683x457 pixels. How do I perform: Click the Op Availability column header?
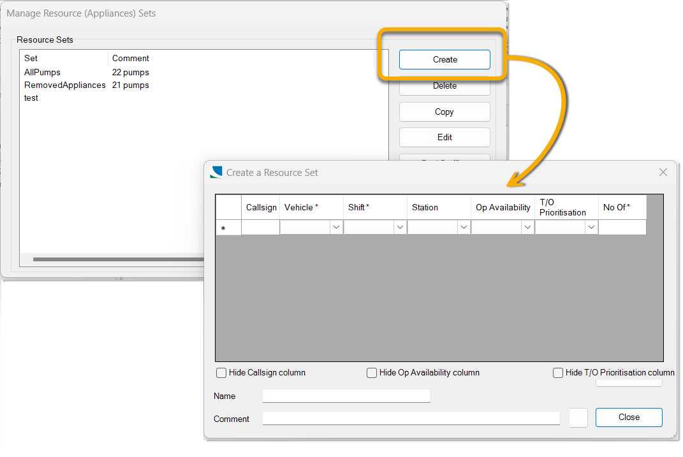(503, 208)
